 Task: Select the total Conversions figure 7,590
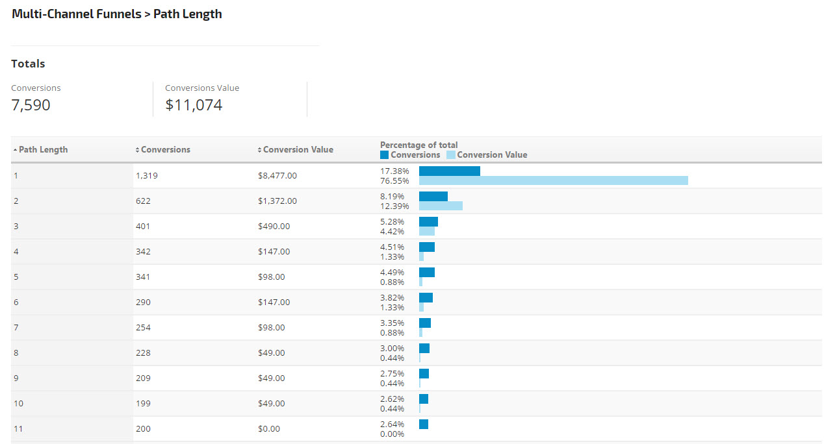pos(31,105)
